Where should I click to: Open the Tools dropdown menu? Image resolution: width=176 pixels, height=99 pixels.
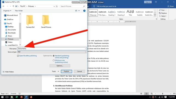point(55,71)
